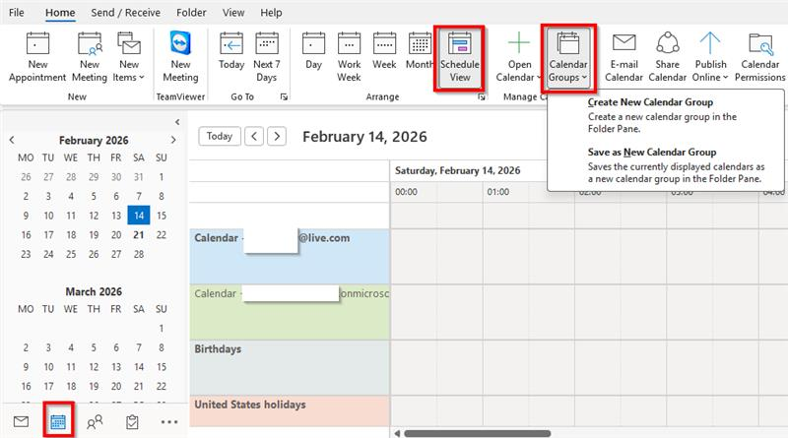788x438 pixels.
Task: Select February 28 in date navigator
Action: 139,254
